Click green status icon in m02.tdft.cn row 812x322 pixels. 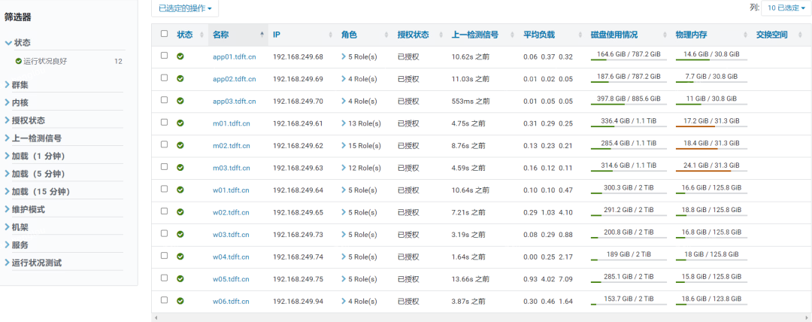point(180,145)
